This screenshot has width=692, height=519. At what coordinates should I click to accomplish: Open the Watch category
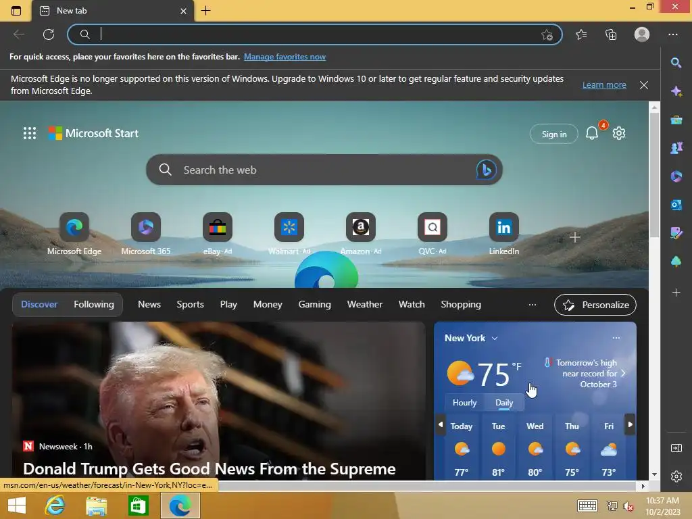click(x=412, y=305)
